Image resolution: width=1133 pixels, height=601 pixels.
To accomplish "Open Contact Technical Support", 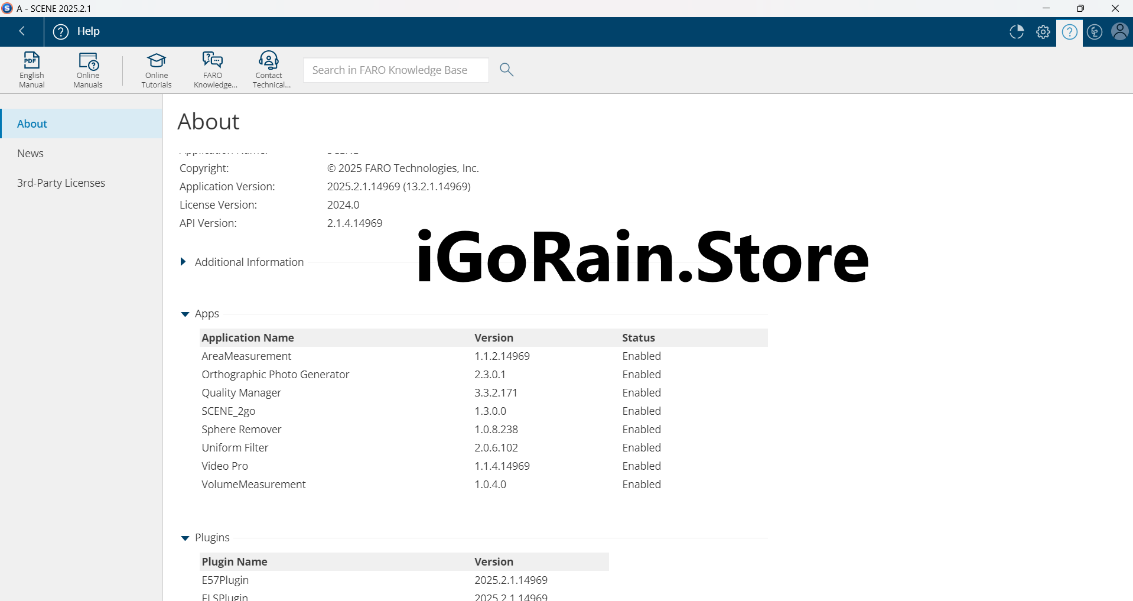I will click(269, 70).
